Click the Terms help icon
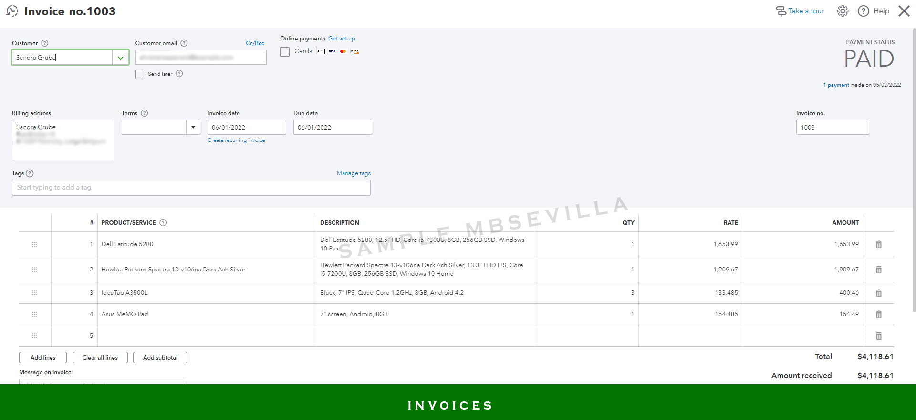The width and height of the screenshot is (916, 420). pyautogui.click(x=145, y=113)
